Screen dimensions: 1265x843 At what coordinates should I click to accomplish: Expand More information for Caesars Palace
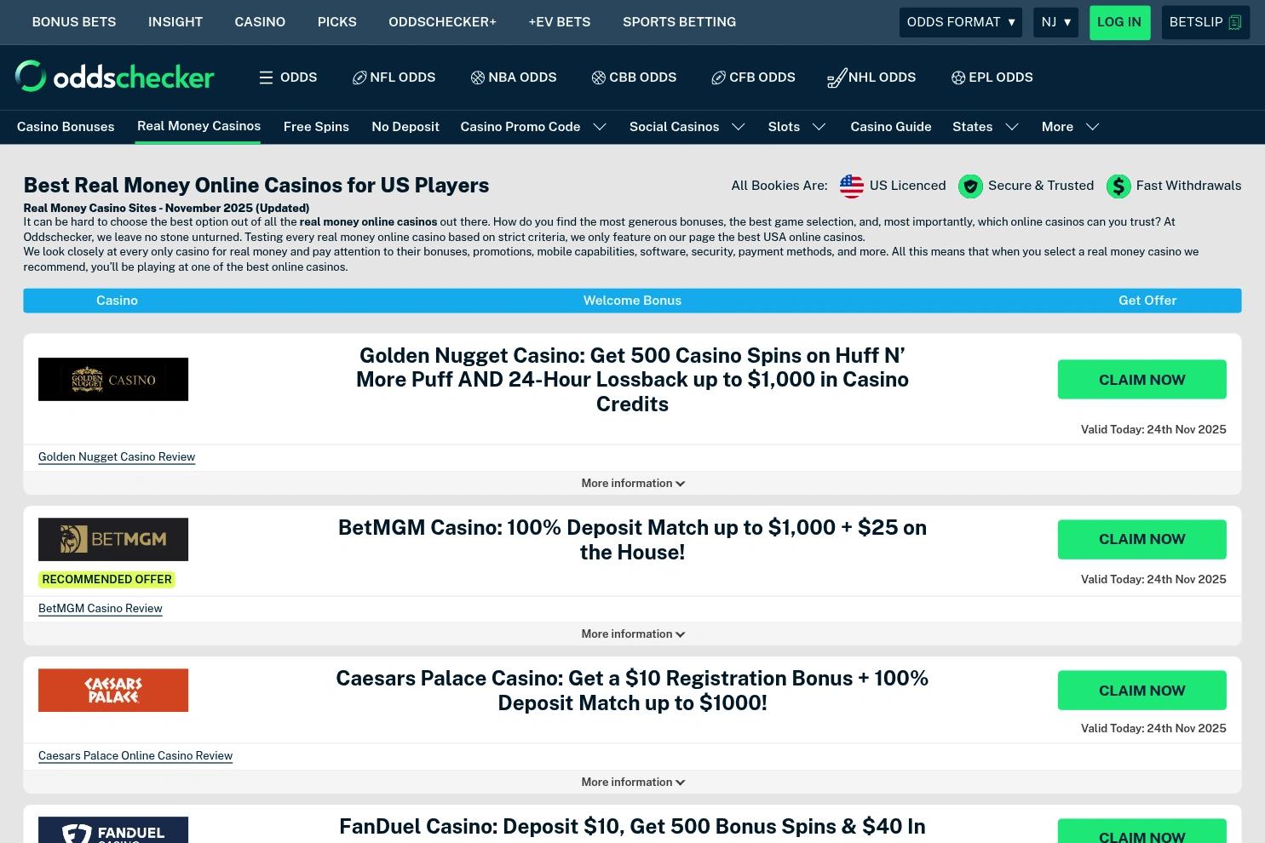633,782
